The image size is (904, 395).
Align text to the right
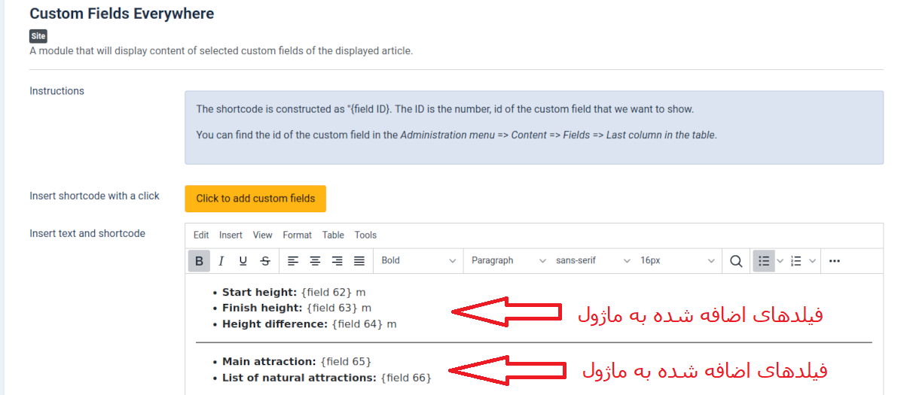[337, 261]
